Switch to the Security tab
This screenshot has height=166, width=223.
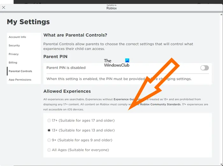14,46
